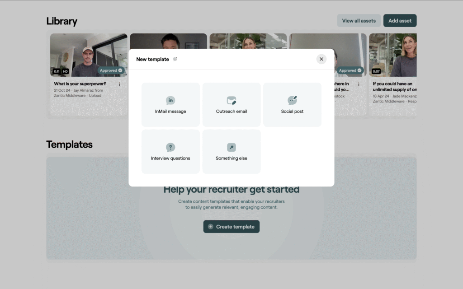Click the Approved badge on fourth video
Screen dimensions: 463x289
click(350, 70)
